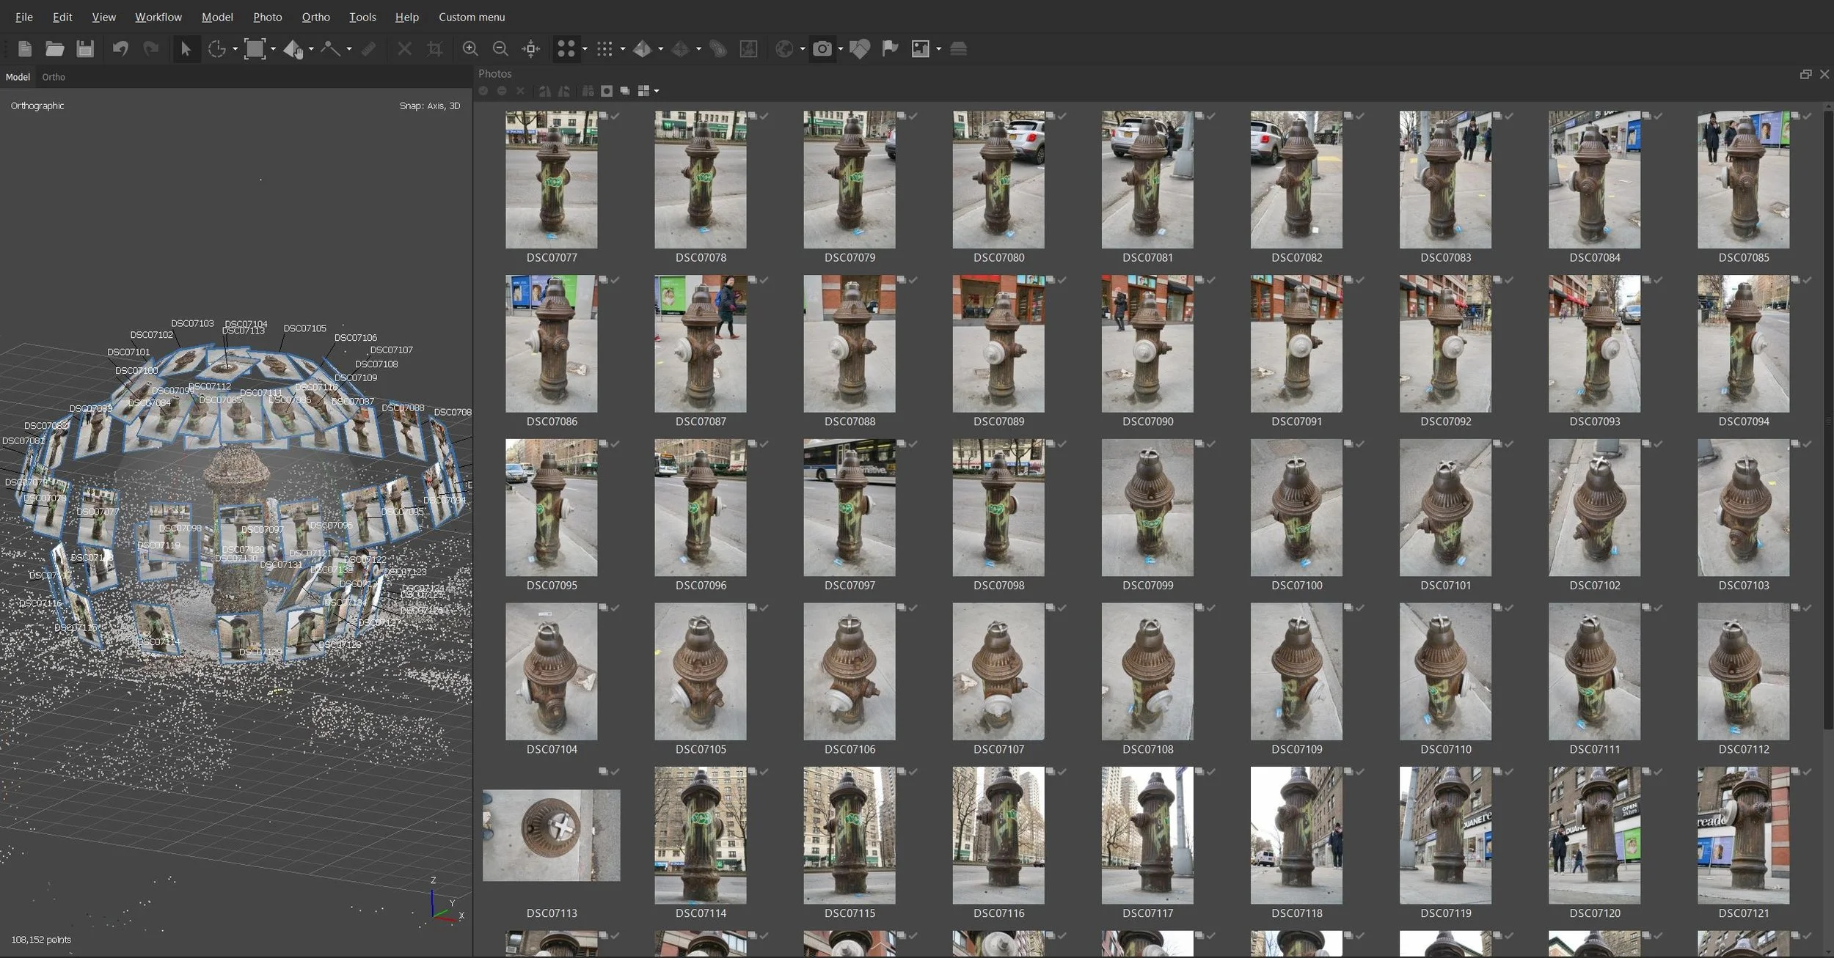Switch to the Ortho tab
Viewport: 1834px width, 958px height.
53,77
